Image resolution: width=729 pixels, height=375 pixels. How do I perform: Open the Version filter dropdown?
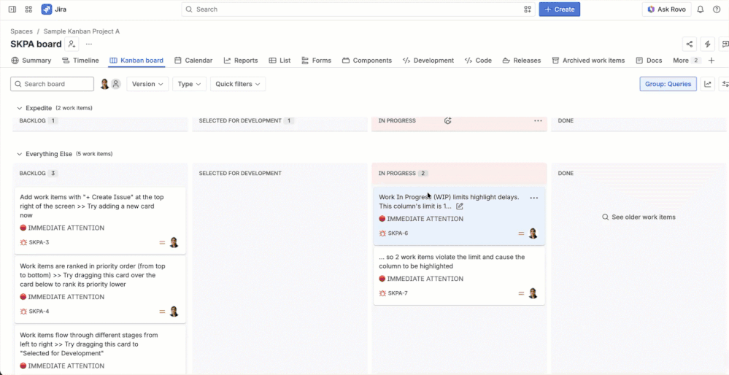tap(147, 84)
